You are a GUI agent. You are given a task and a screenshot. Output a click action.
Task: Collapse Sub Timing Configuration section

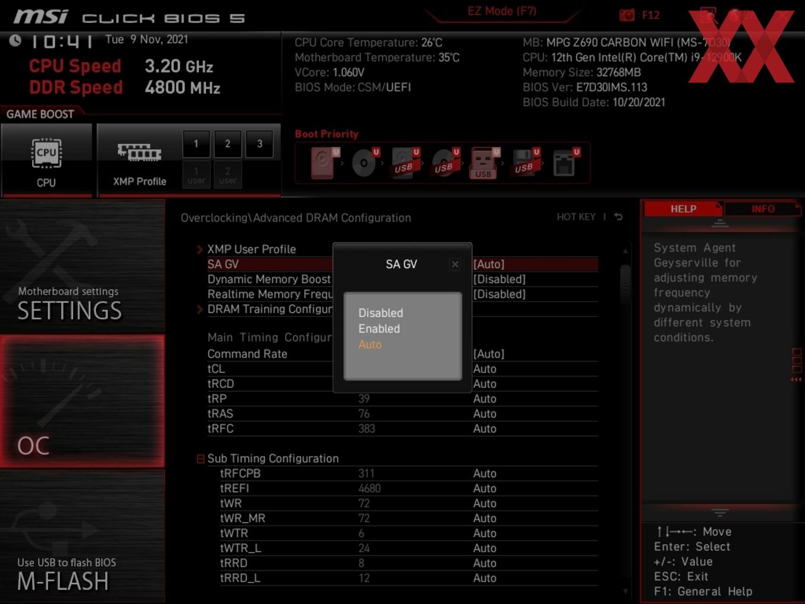click(200, 458)
